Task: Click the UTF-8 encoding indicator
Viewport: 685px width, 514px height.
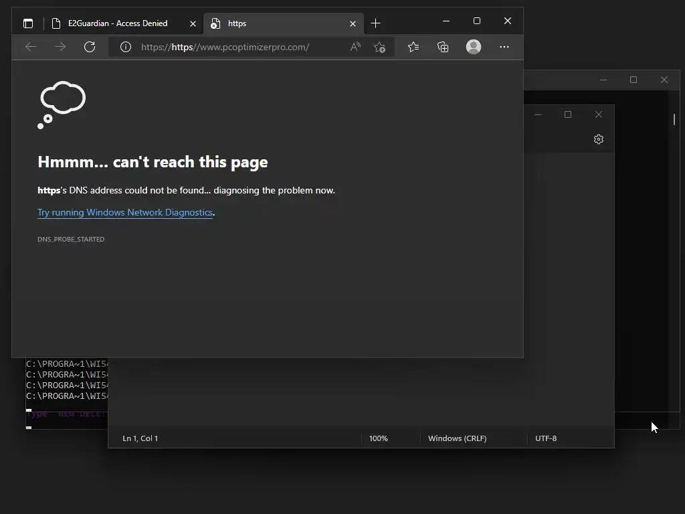Action: coord(546,438)
